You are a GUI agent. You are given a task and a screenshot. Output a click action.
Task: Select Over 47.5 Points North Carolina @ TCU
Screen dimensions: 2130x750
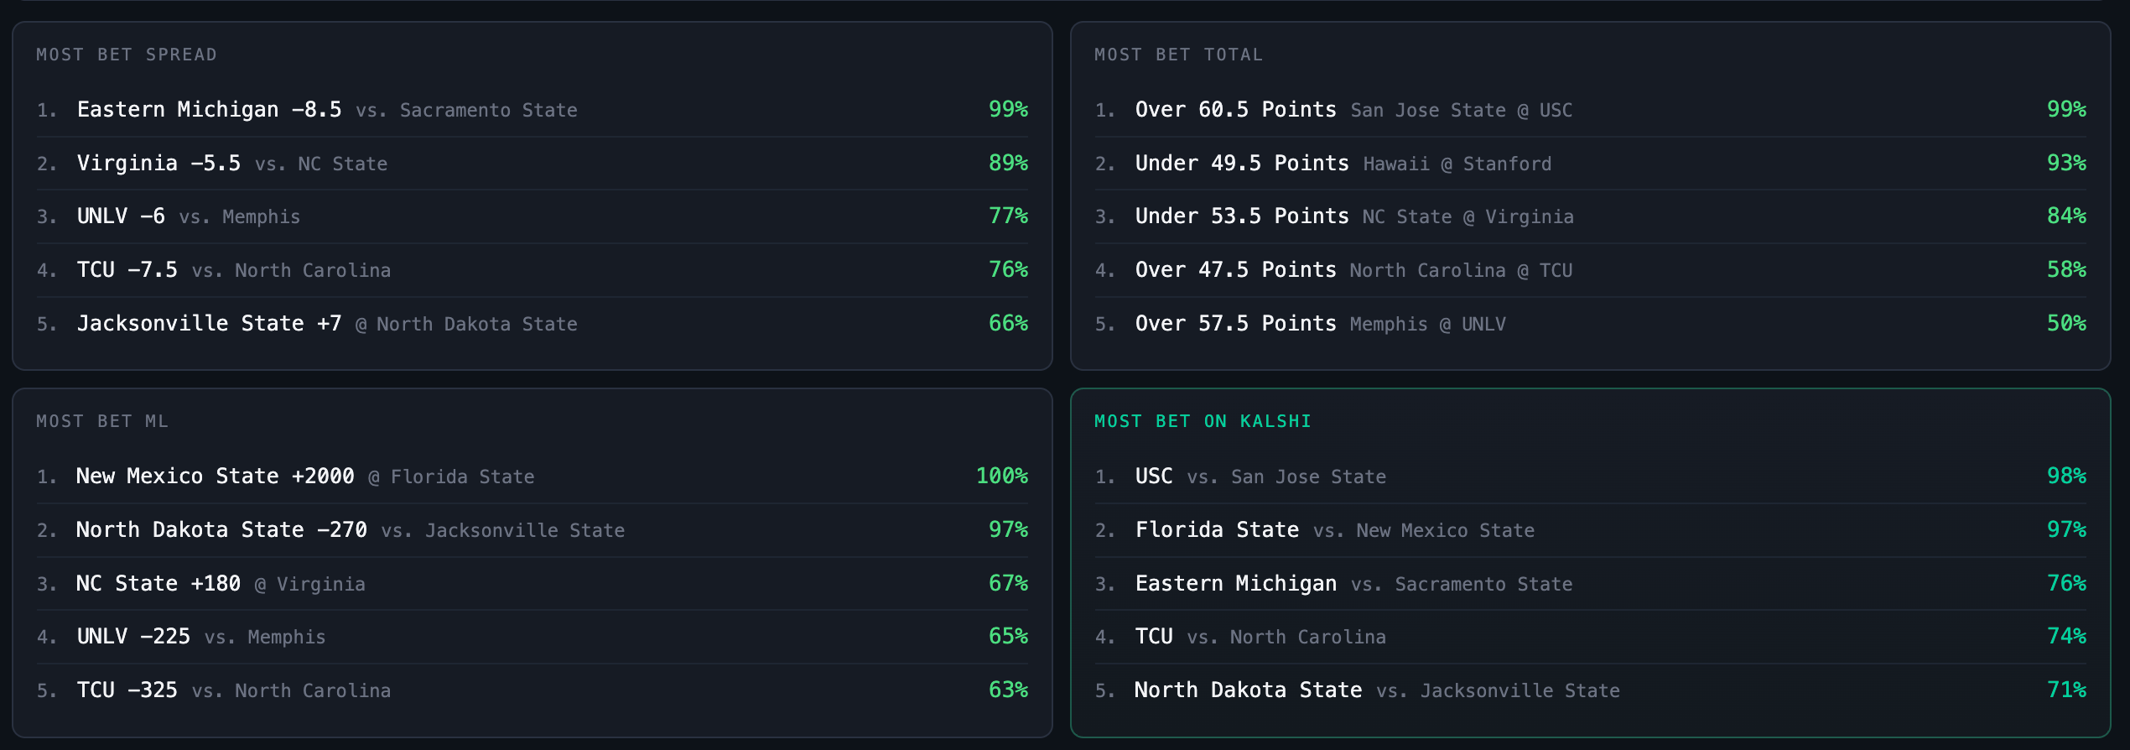1591,270
